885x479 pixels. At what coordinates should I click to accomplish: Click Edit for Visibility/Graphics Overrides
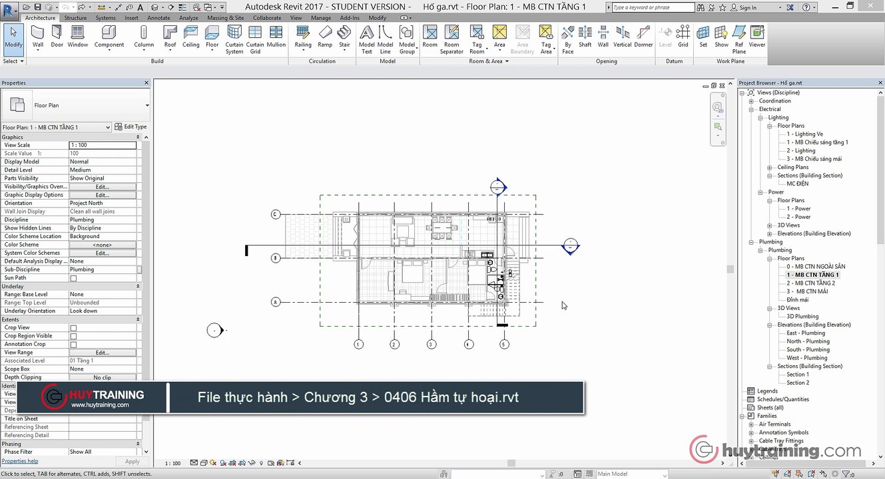click(x=102, y=187)
